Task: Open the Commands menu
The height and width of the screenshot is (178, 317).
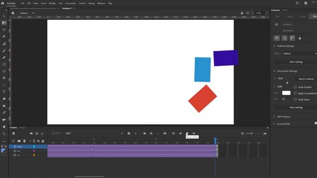Action: [70, 3]
